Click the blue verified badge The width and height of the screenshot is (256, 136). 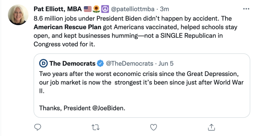tap(100, 64)
